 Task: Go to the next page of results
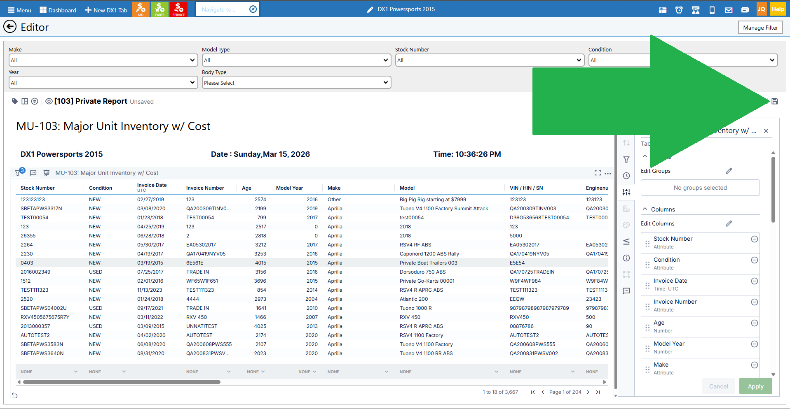click(x=588, y=392)
